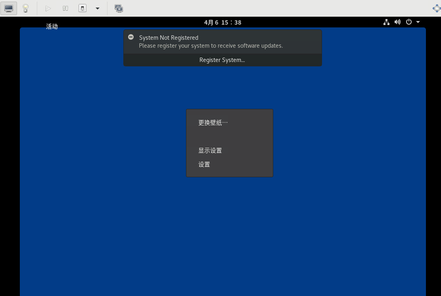This screenshot has width=441, height=296.
Task: Click the notification's round minus icon
Action: (131, 37)
